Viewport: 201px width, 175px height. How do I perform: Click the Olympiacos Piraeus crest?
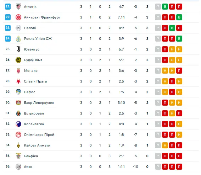point(18,134)
